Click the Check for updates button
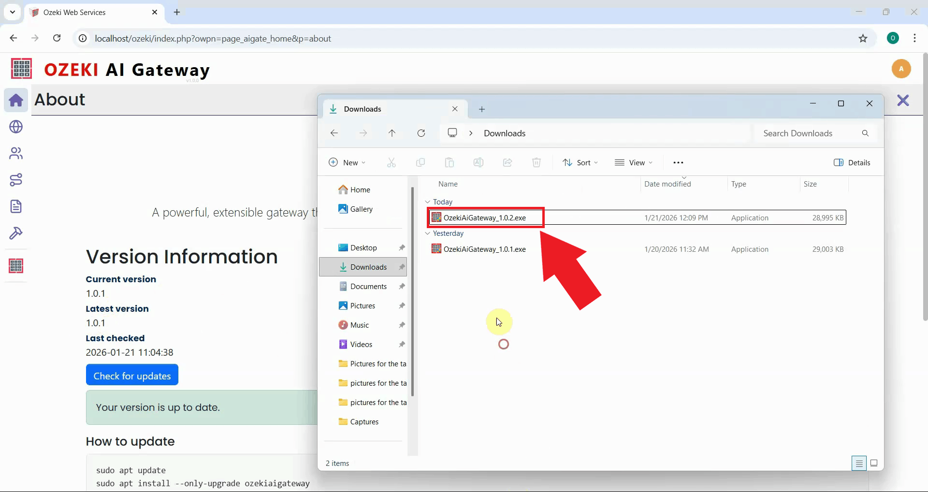Screen dimensions: 928x492 coord(132,376)
